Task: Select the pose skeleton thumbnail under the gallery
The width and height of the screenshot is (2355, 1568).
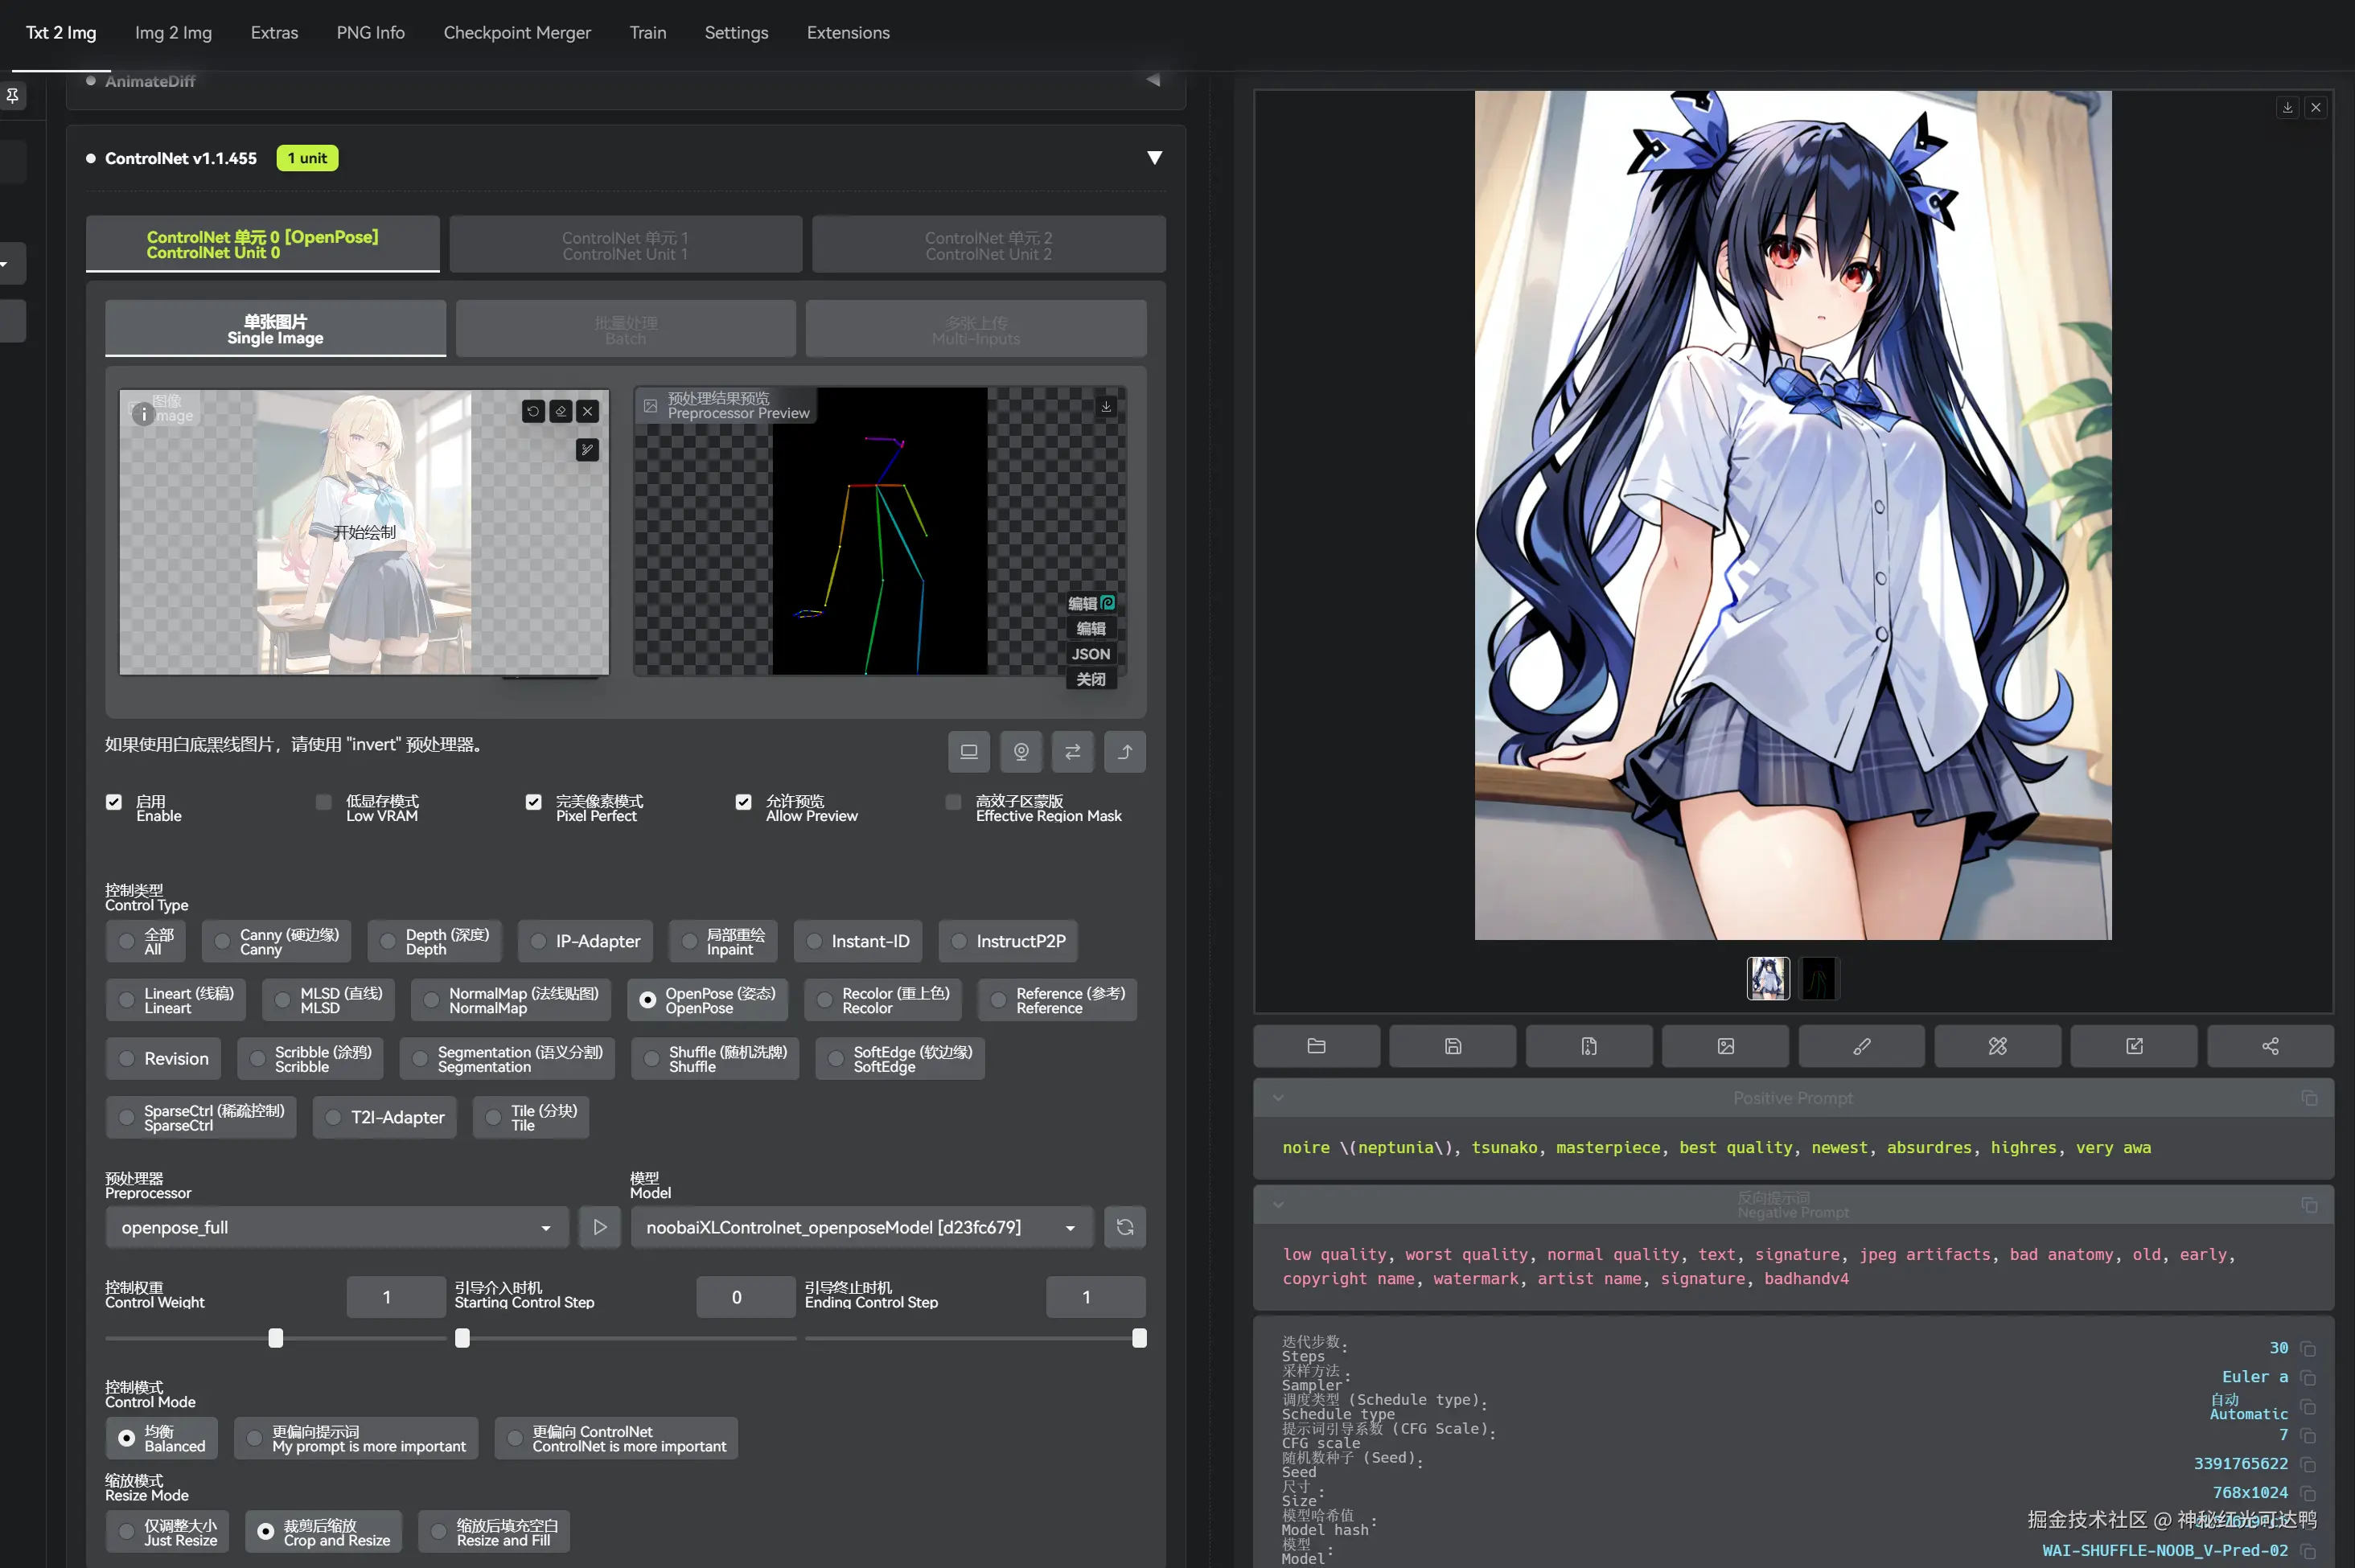Action: click(x=1819, y=979)
